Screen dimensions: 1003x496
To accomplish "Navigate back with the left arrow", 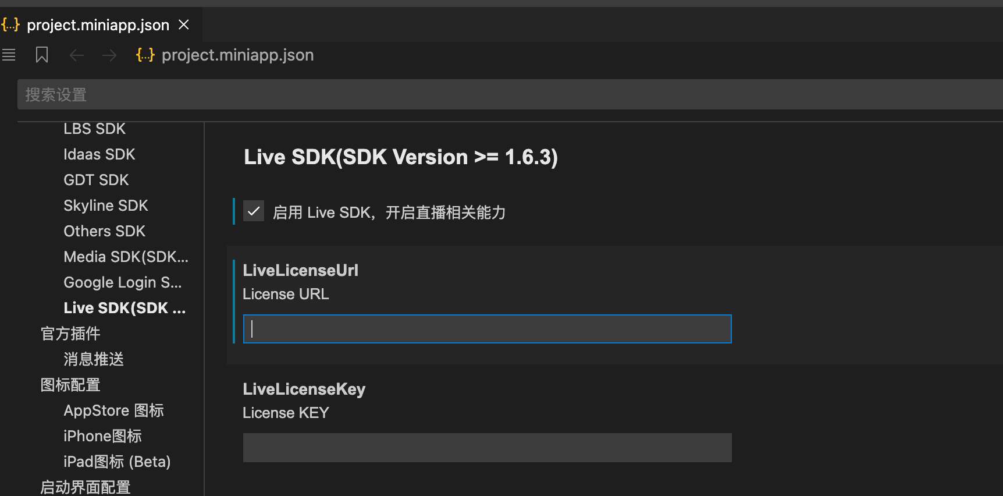I will click(77, 55).
